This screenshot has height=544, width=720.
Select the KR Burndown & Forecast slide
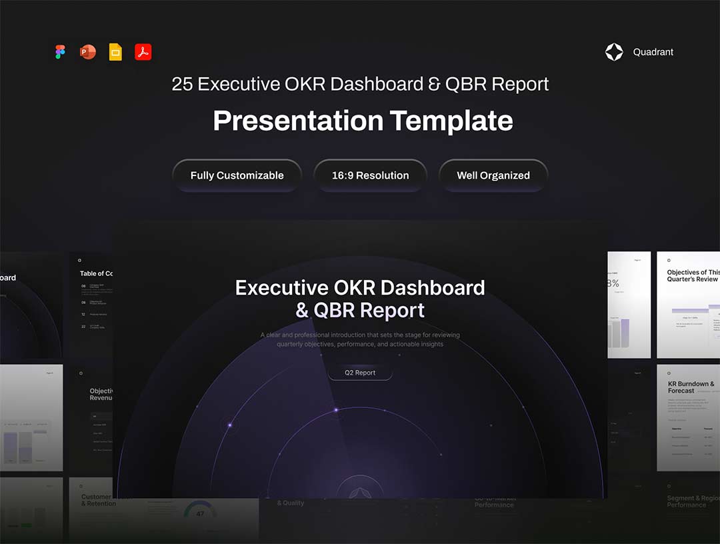[688, 417]
